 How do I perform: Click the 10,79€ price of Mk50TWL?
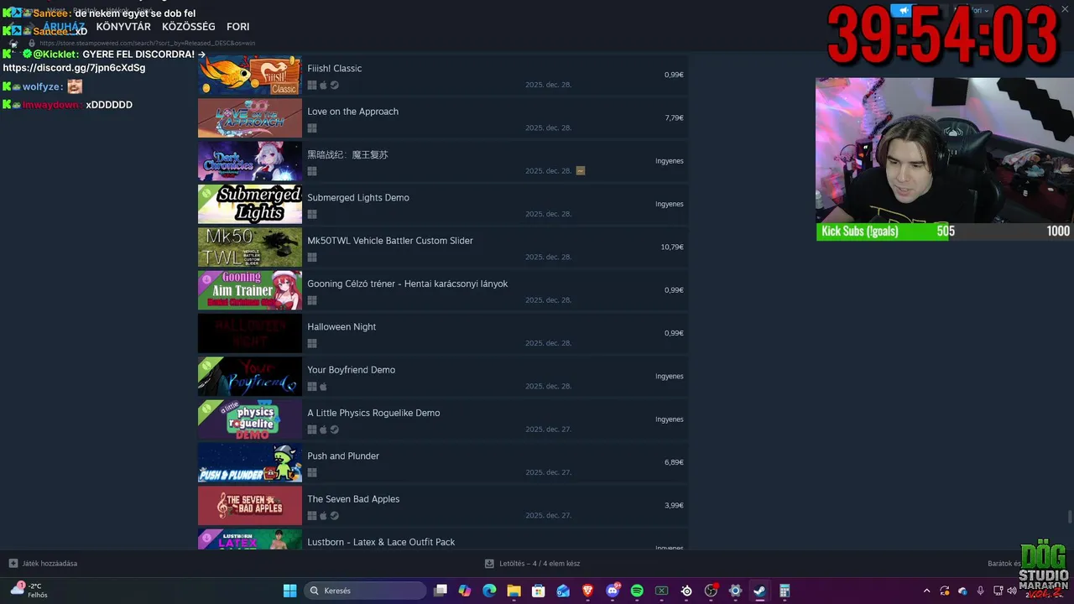point(672,247)
